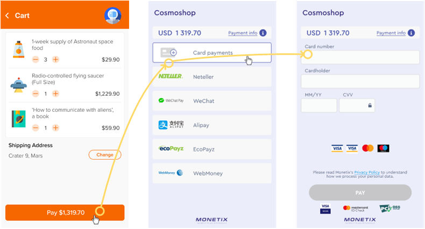The image size is (425, 229).
Task: Click the info icon in card form panel
Action: pos(412,33)
